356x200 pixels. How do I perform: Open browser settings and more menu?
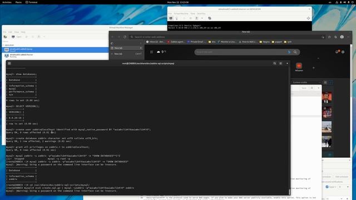[x=348, y=37]
